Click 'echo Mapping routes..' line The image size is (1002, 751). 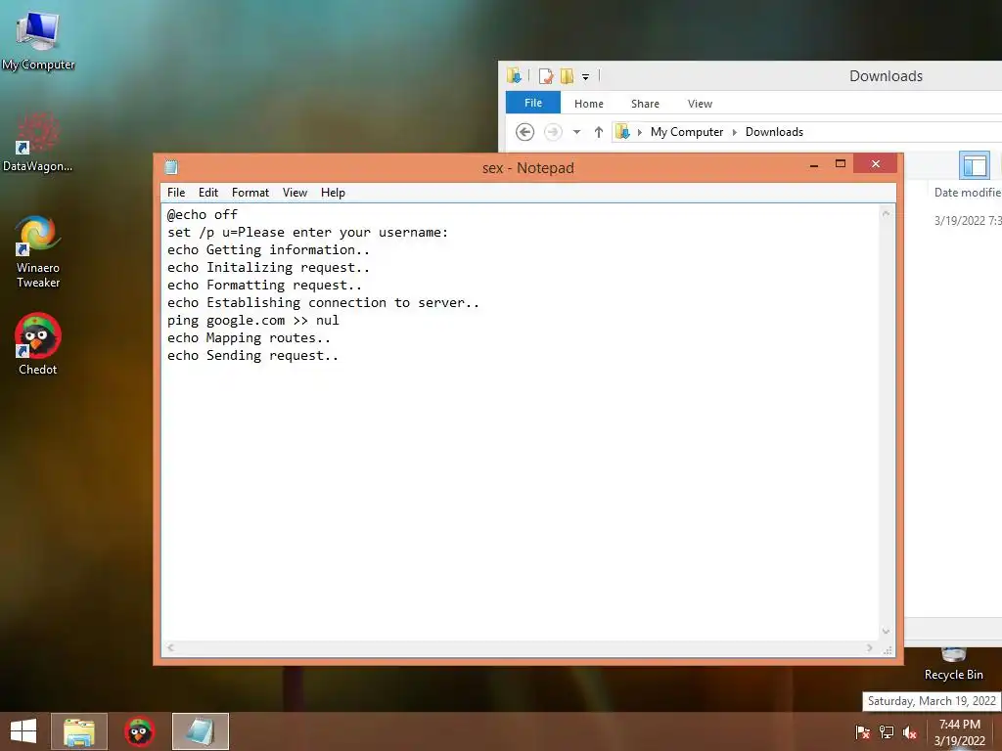(x=250, y=337)
